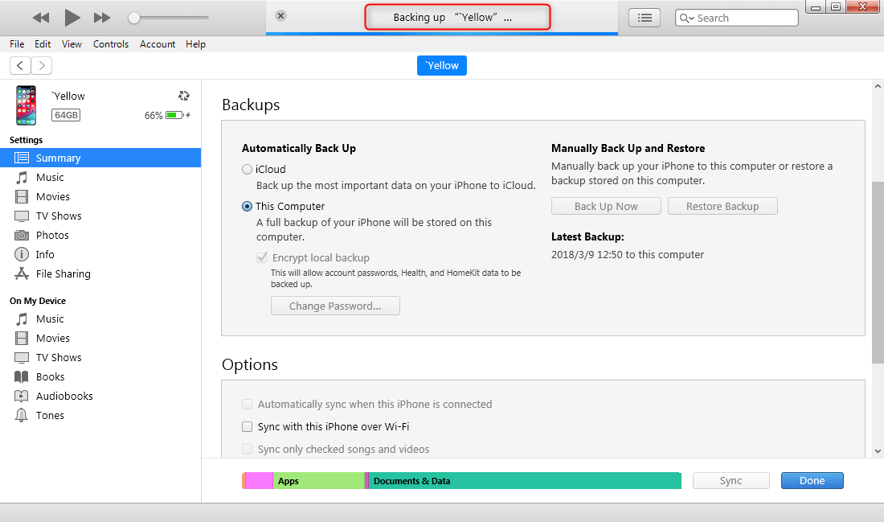Open Info in the sidebar
Viewport: 884px width, 522px height.
[100, 254]
